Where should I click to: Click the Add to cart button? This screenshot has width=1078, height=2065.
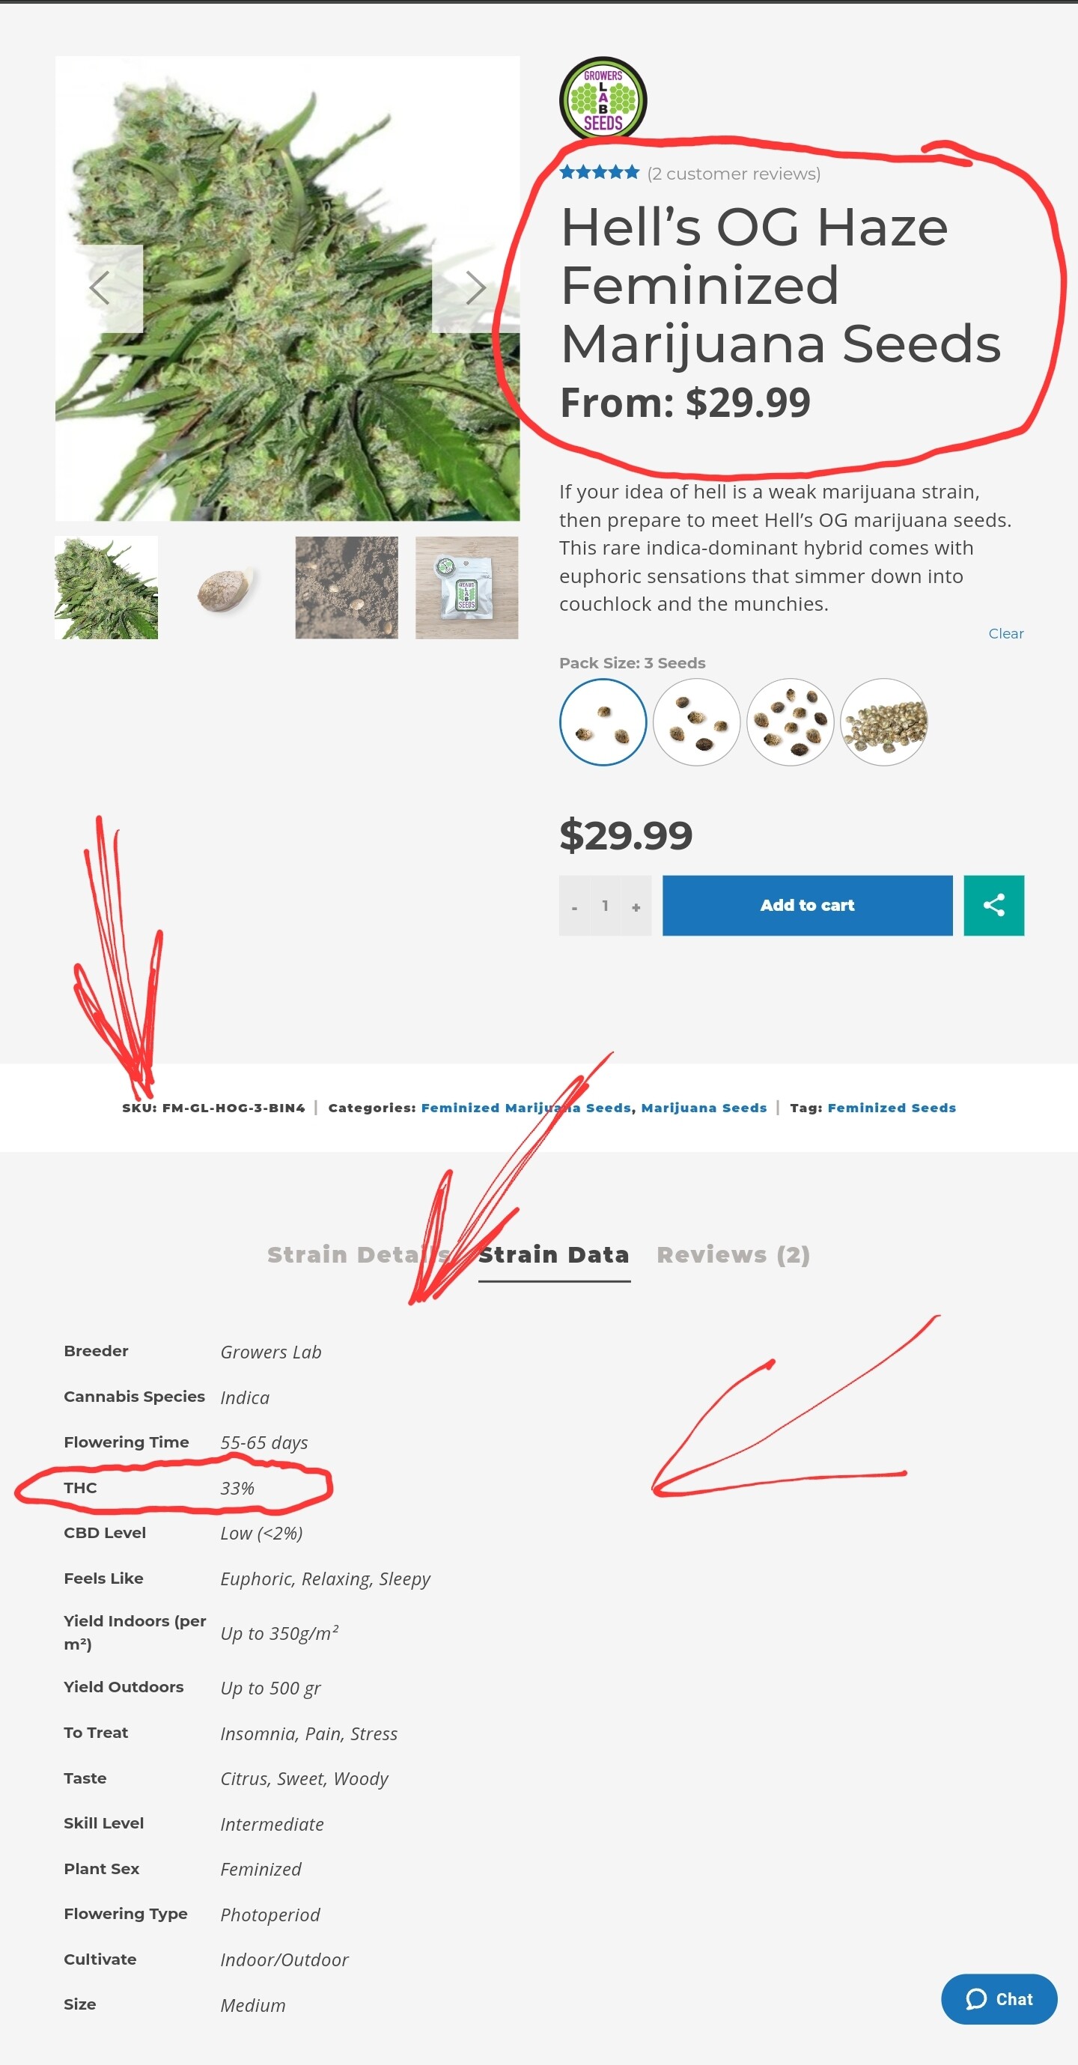(x=807, y=905)
